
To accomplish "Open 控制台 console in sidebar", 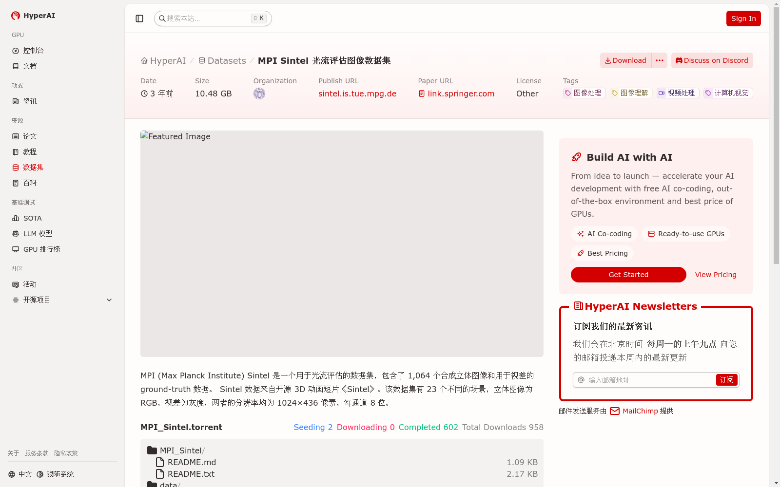I will point(62,51).
